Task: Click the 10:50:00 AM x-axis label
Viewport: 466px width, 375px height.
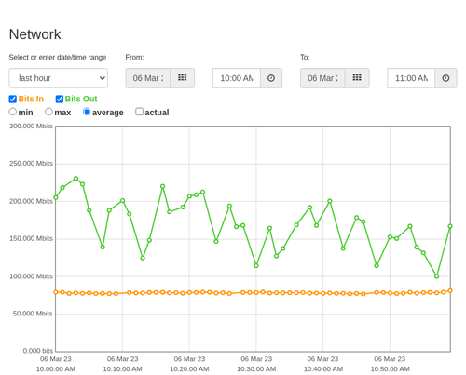Action: (390, 369)
